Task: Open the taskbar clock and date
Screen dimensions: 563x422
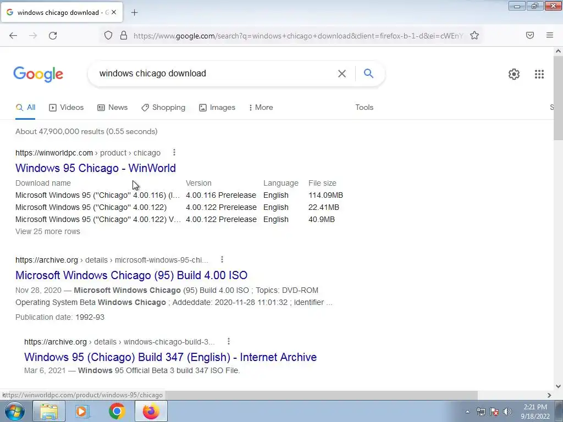Action: coord(536,412)
